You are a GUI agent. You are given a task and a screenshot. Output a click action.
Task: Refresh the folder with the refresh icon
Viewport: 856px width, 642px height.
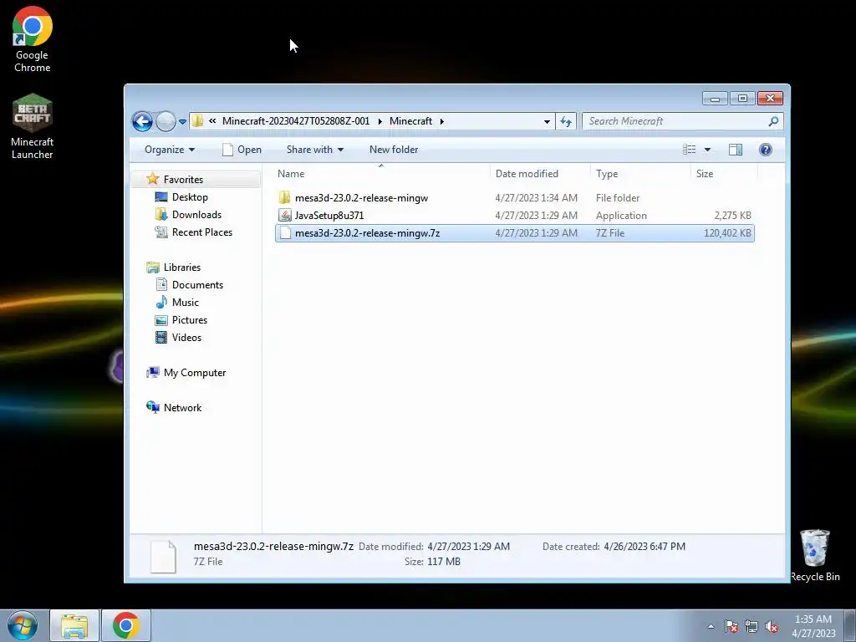pyautogui.click(x=566, y=121)
